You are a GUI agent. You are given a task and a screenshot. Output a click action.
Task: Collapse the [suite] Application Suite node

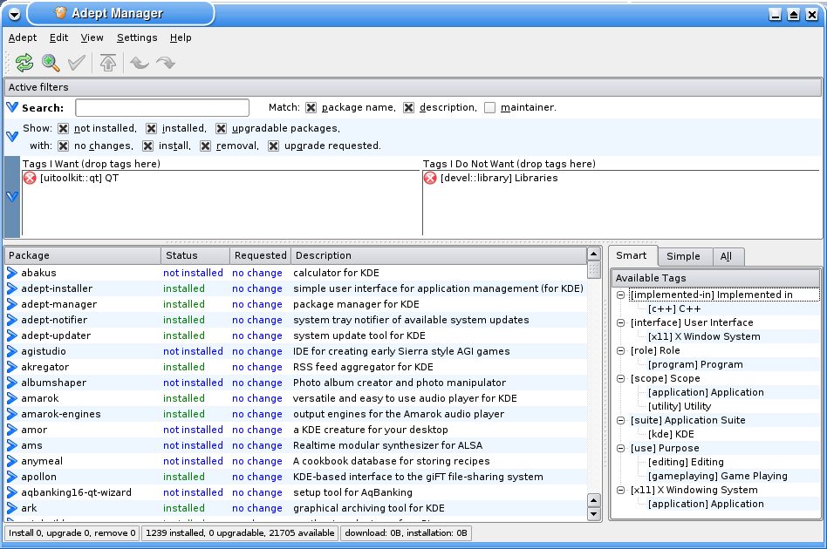click(621, 420)
